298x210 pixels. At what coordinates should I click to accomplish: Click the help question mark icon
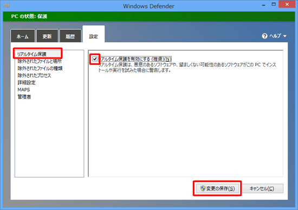point(264,36)
